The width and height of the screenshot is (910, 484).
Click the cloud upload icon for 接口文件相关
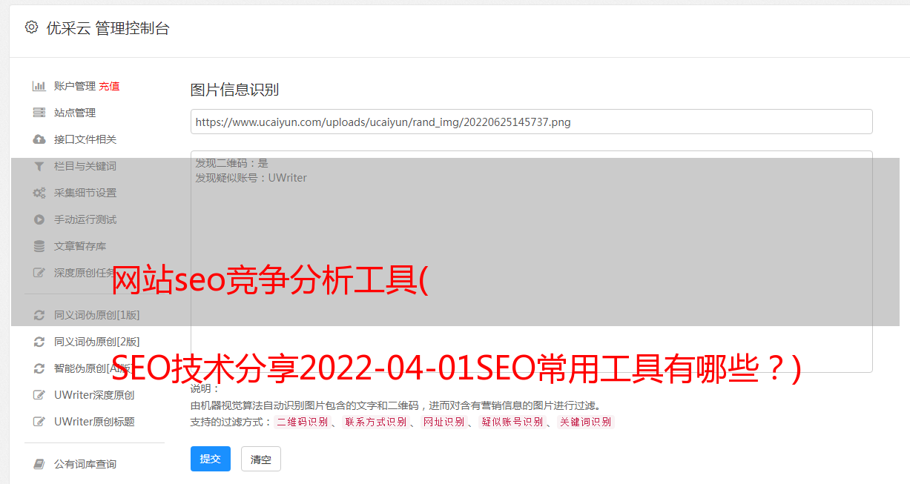pos(39,139)
